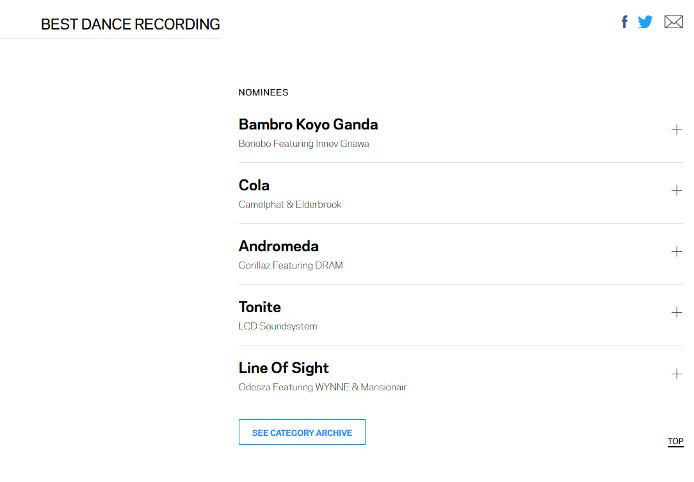Click the Andromeda song title
Screen dimensions: 694x482
tap(278, 246)
